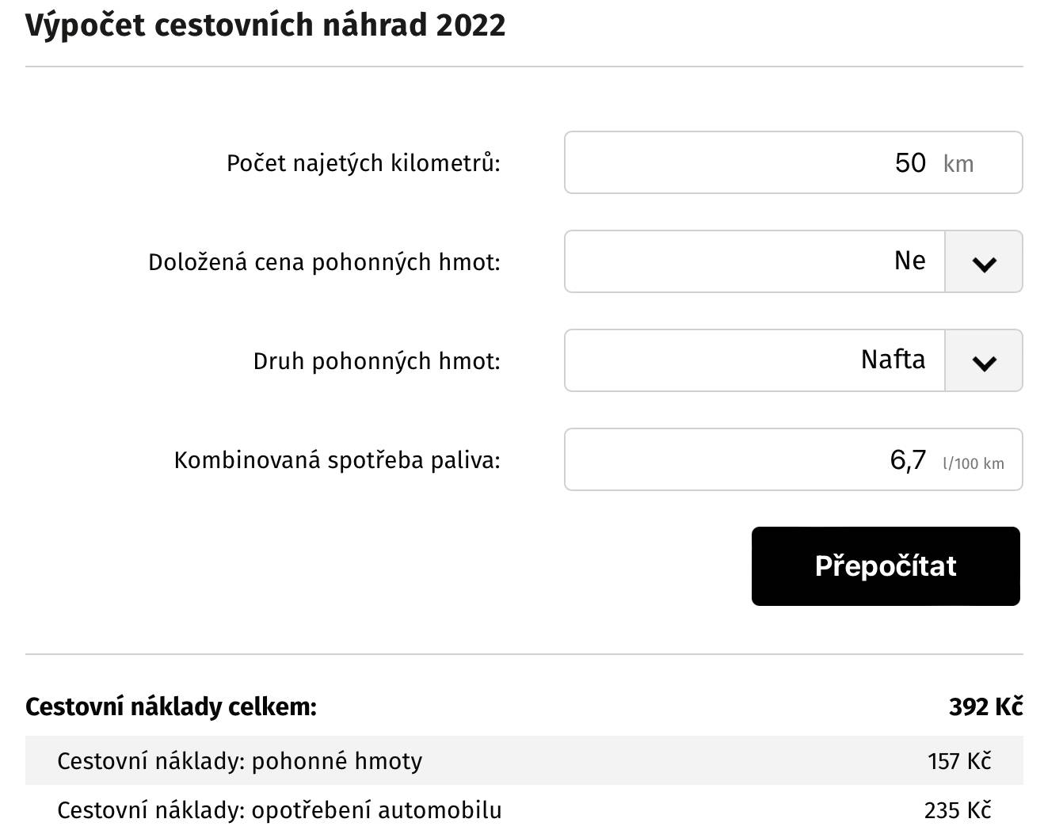The image size is (1044, 834).
Task: Select the Ne value in the price dropdown
Action: click(x=909, y=261)
